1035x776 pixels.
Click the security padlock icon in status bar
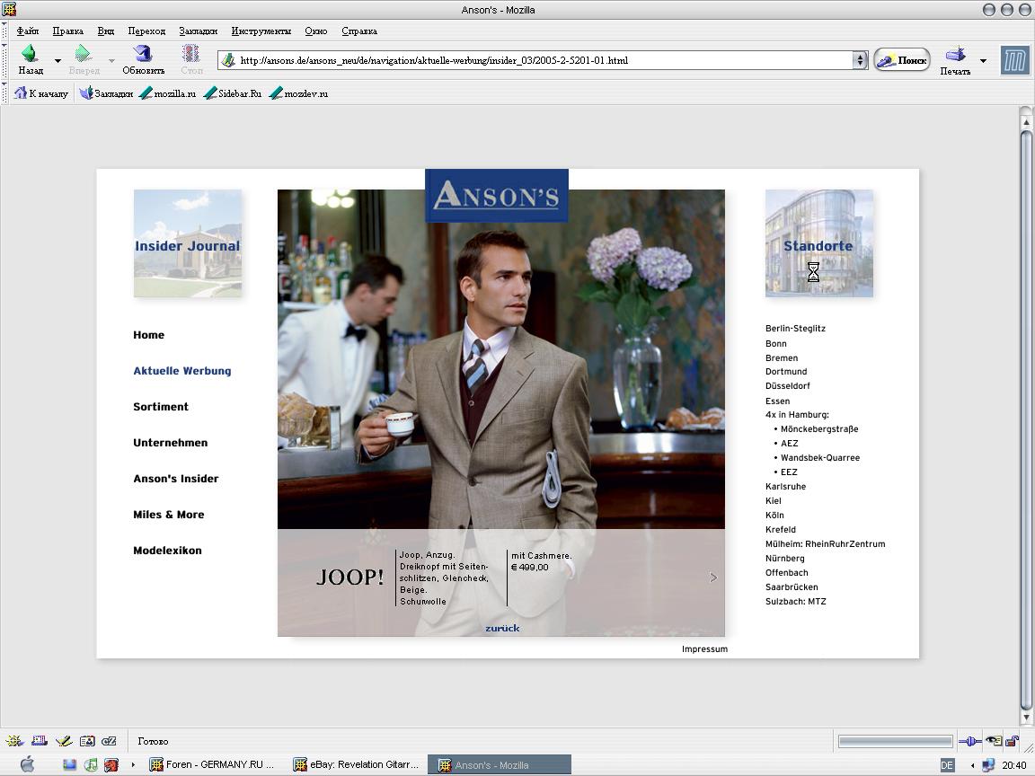(1012, 741)
